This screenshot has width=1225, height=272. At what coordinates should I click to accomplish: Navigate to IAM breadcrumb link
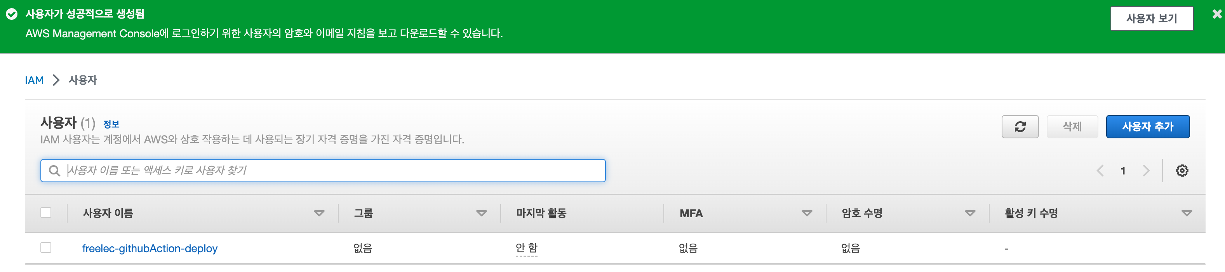coord(34,80)
